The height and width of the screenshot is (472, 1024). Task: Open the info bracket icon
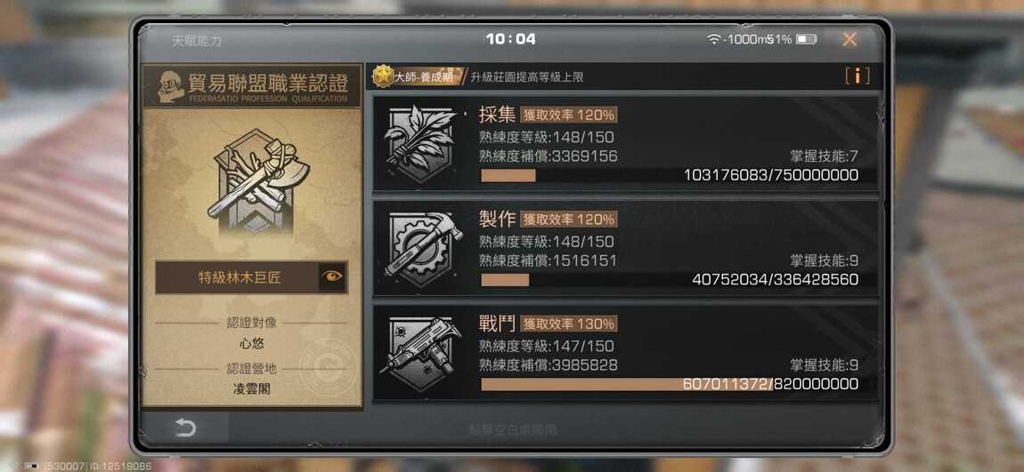pos(857,76)
